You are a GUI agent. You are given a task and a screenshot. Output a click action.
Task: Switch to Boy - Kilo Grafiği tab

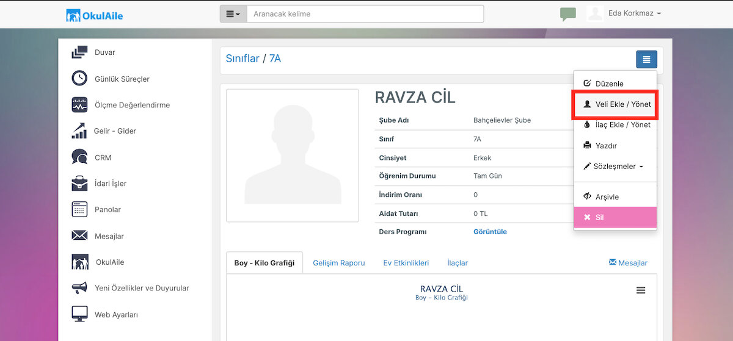(x=264, y=263)
